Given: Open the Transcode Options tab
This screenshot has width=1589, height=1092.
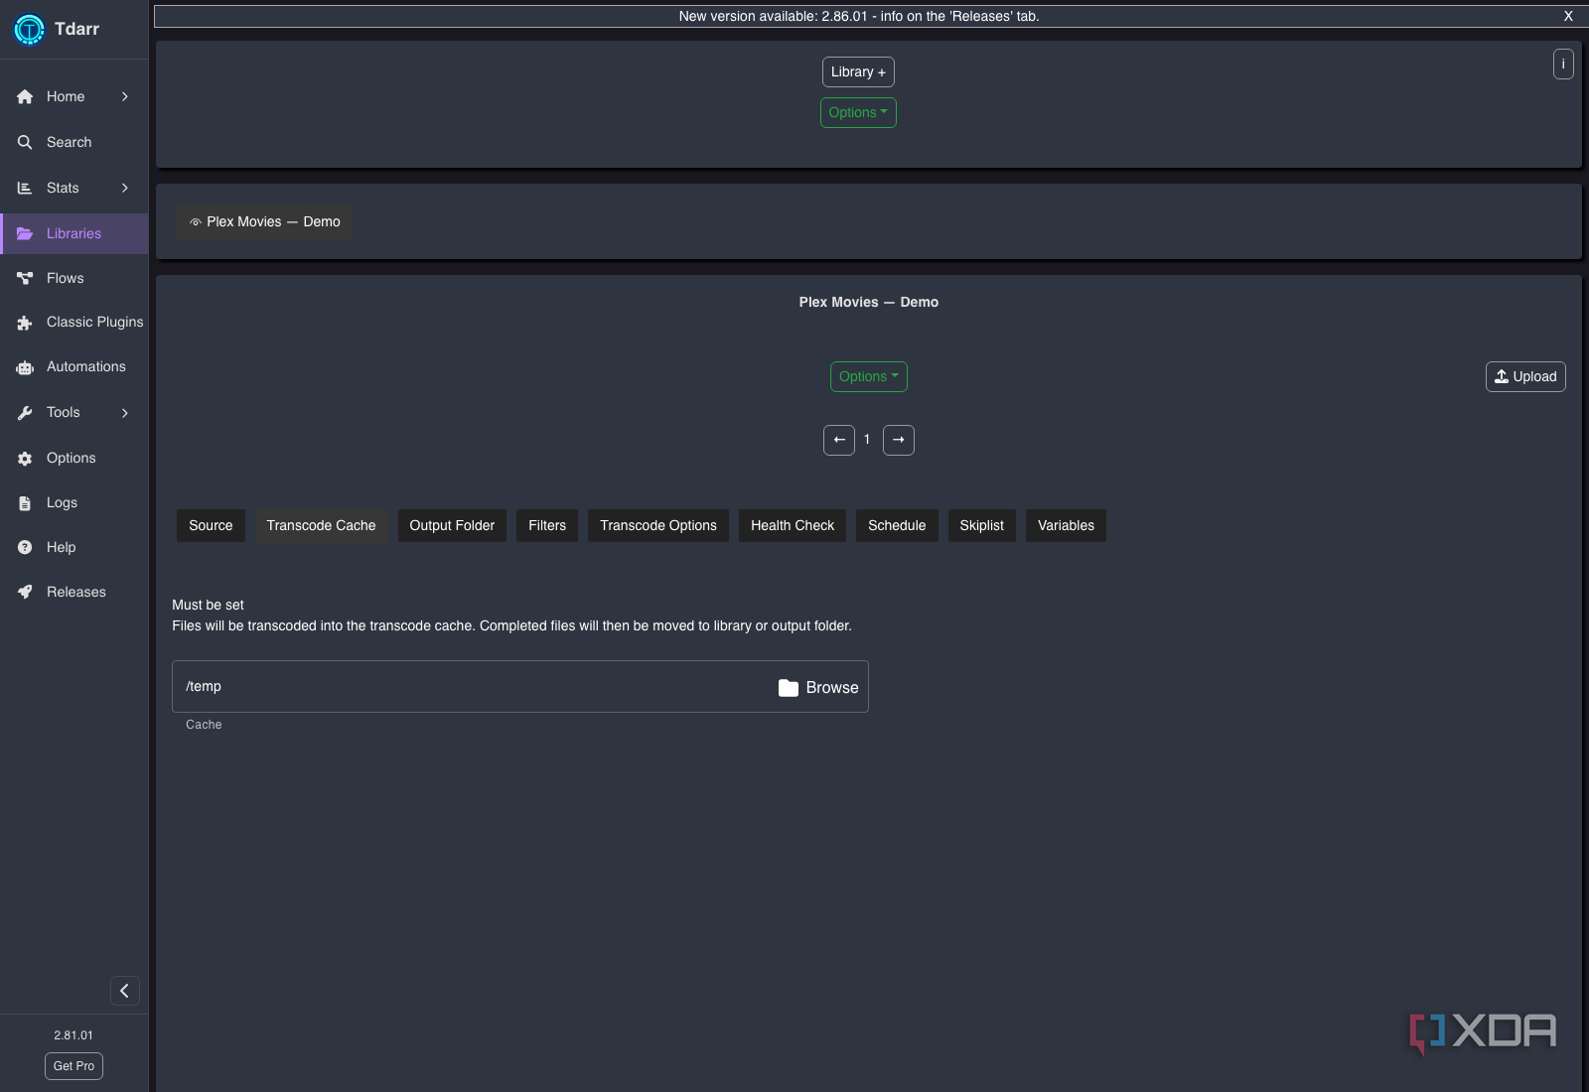Looking at the screenshot, I should pyautogui.click(x=658, y=525).
